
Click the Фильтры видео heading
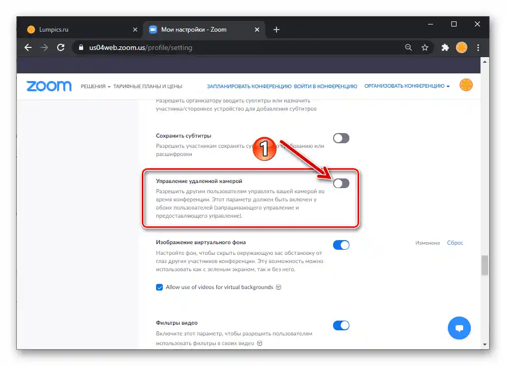tap(176, 323)
